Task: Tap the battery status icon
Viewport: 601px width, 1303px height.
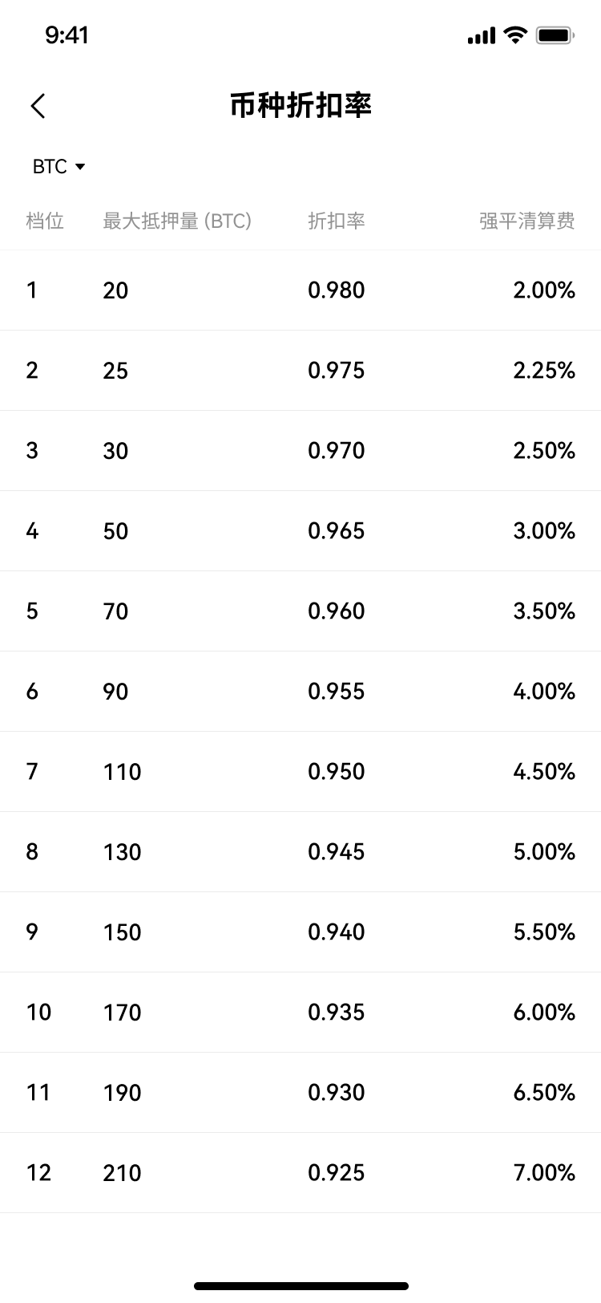Action: tap(555, 35)
